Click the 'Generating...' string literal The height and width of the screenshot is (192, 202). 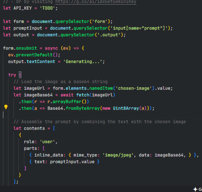[83, 61]
